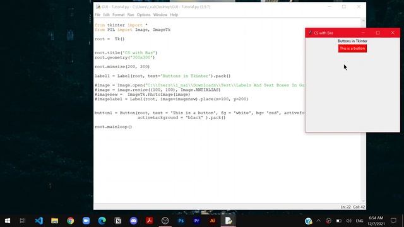Open the File menu in IDLE
This screenshot has width=404, height=227.
point(98,15)
